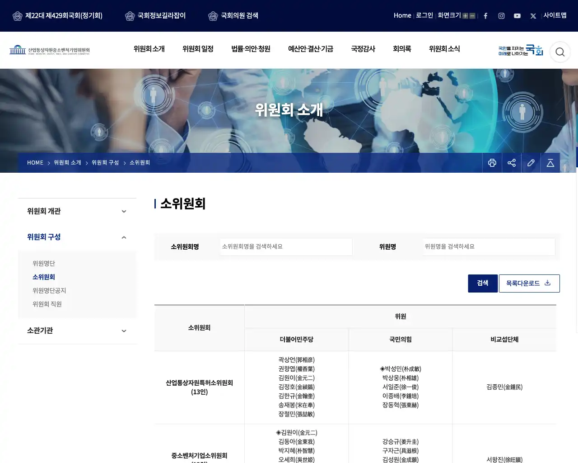The width and height of the screenshot is (578, 463).
Task: Open the 국정감사 main menu
Action: 363,49
